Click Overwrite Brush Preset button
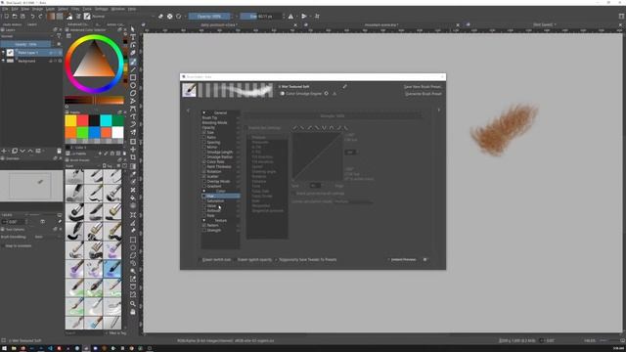This screenshot has width=626, height=352. click(424, 94)
